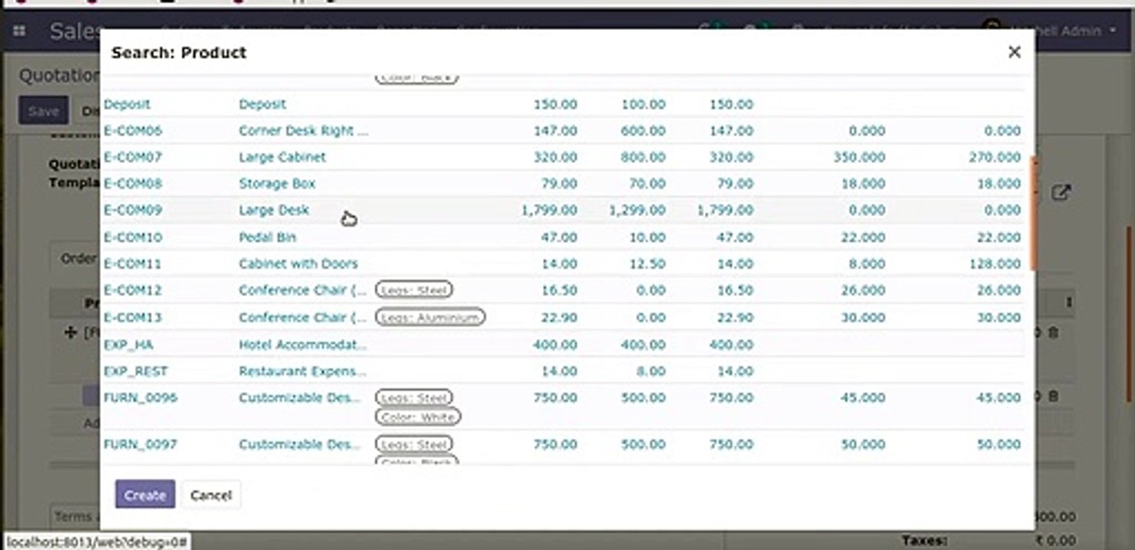This screenshot has width=1135, height=550.
Task: Choose the Large Cabinet product name
Action: [x=282, y=157]
